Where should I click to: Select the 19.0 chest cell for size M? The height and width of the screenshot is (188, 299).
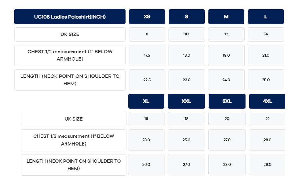(226, 55)
